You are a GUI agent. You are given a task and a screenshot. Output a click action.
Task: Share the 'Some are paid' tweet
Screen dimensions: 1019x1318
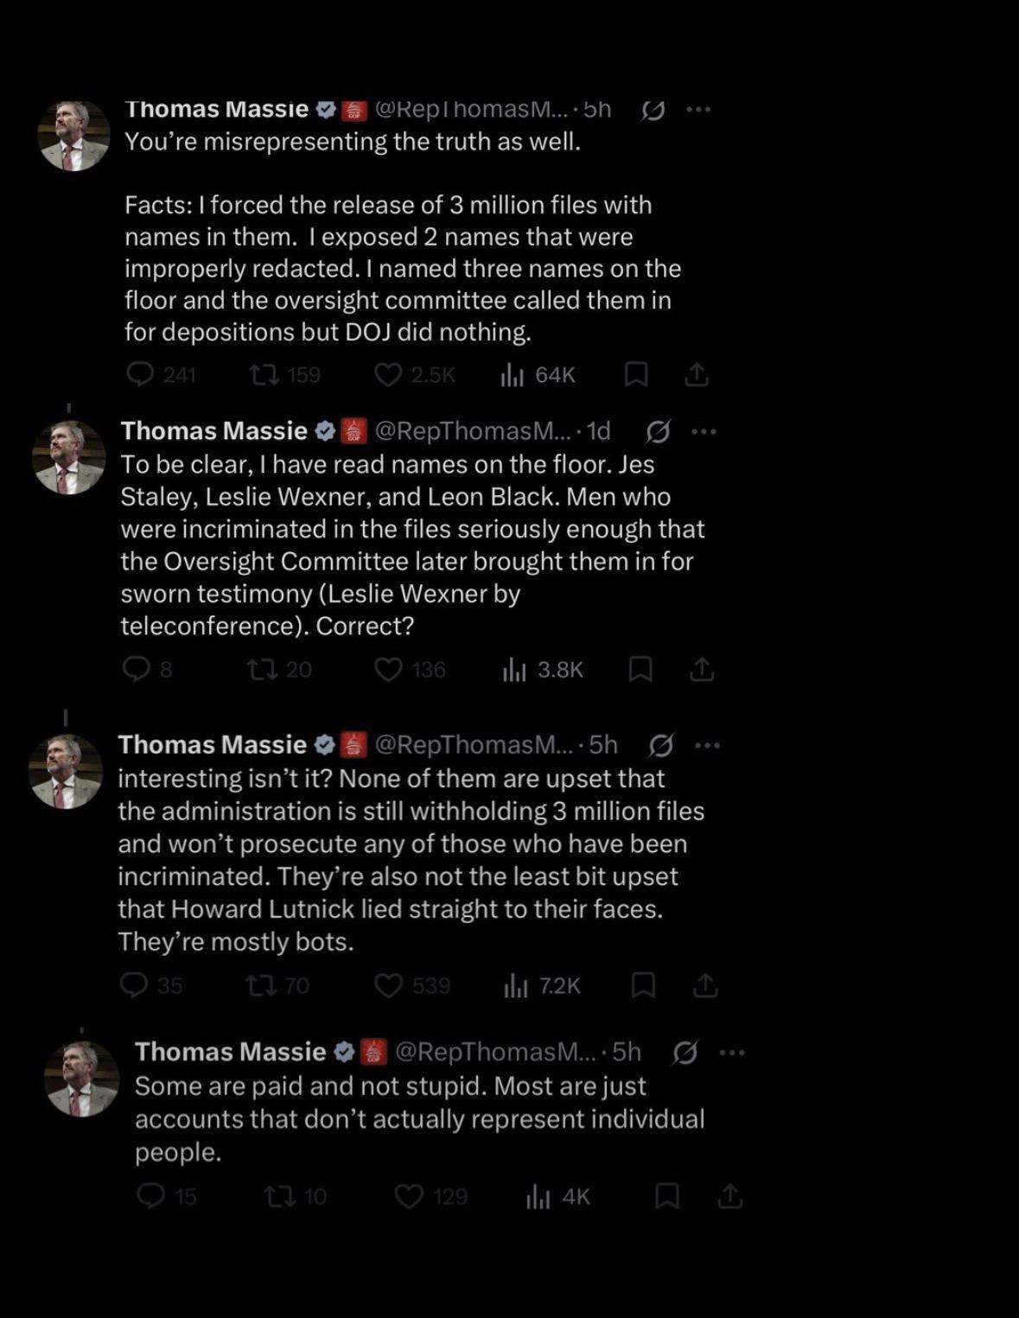[x=730, y=1196]
